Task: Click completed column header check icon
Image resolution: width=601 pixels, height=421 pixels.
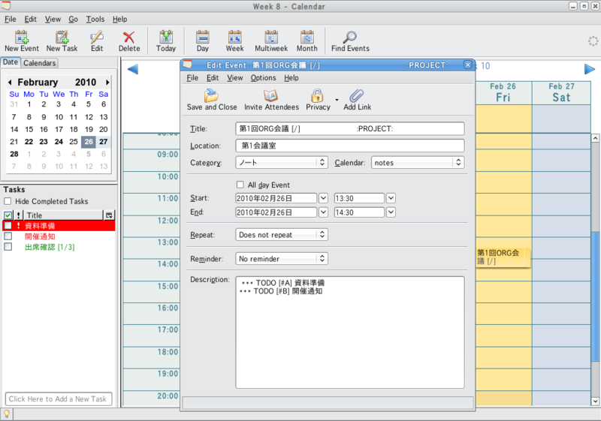Action: [8, 215]
